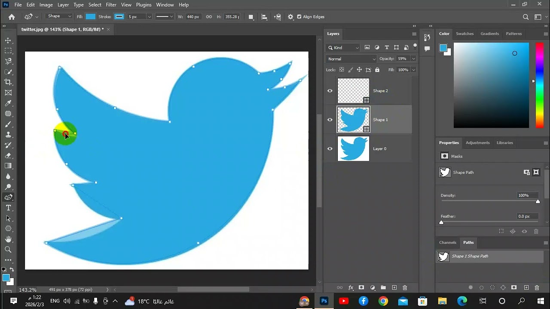
Task: Open the Opacity 59% dropdown arrow
Action: tap(413, 59)
